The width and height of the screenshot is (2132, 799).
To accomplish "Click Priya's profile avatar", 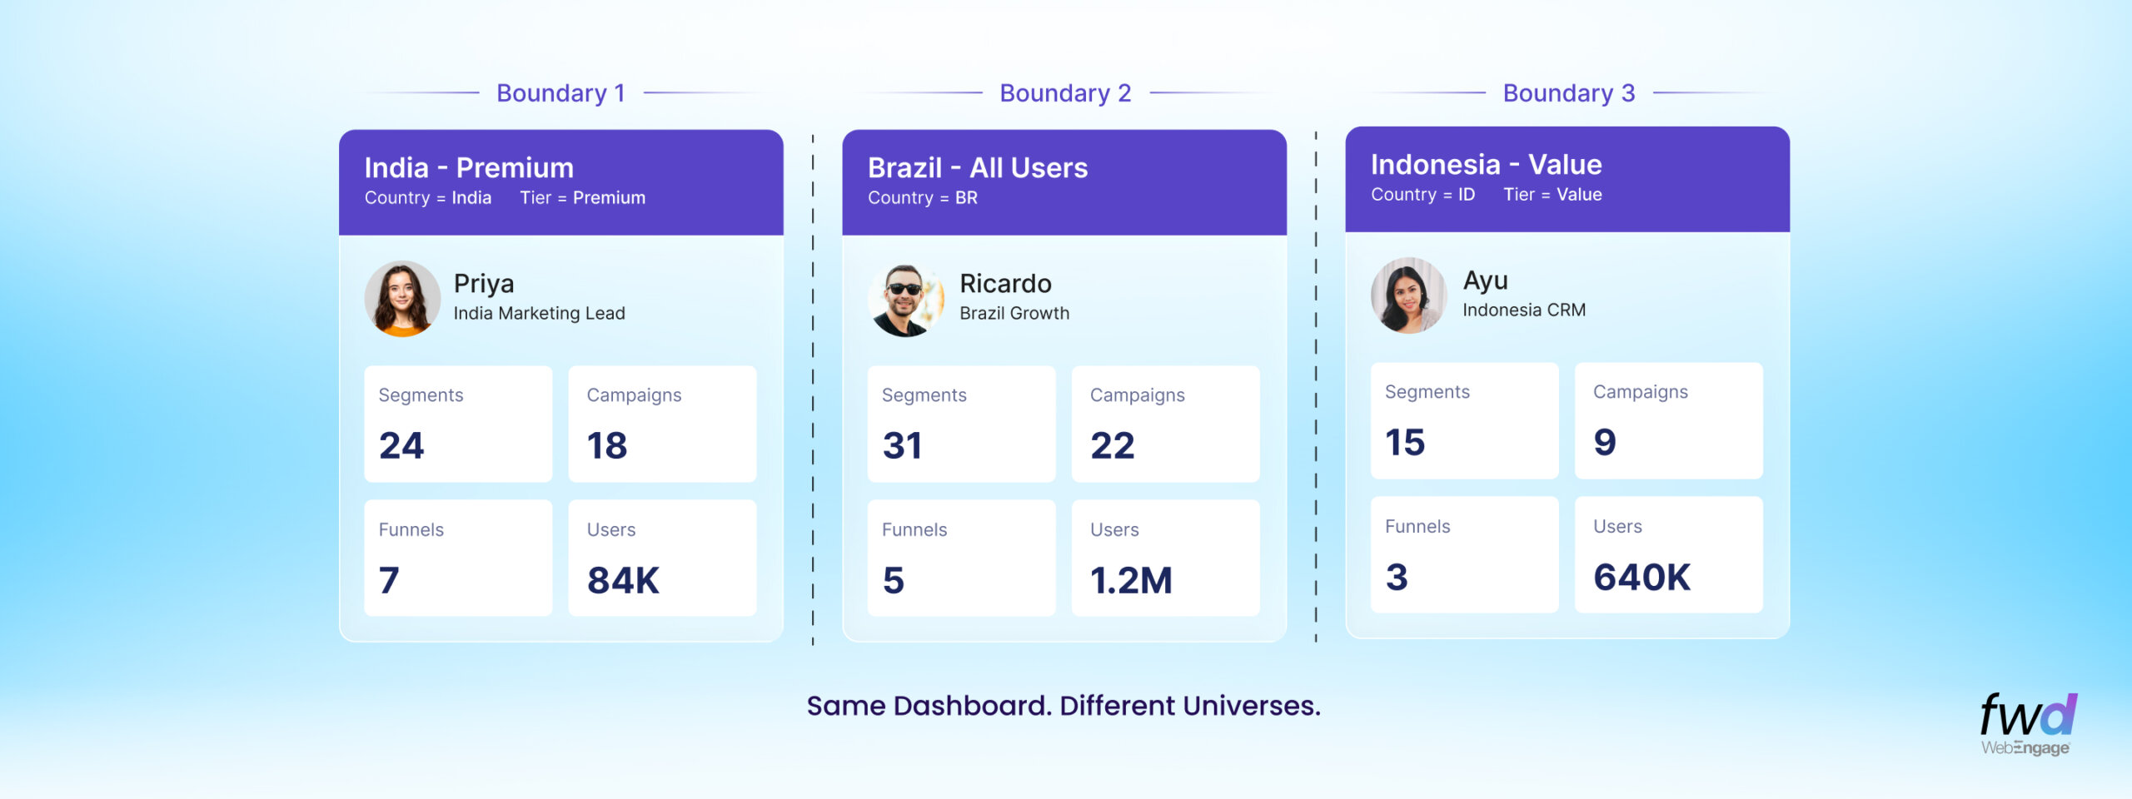I will point(402,299).
